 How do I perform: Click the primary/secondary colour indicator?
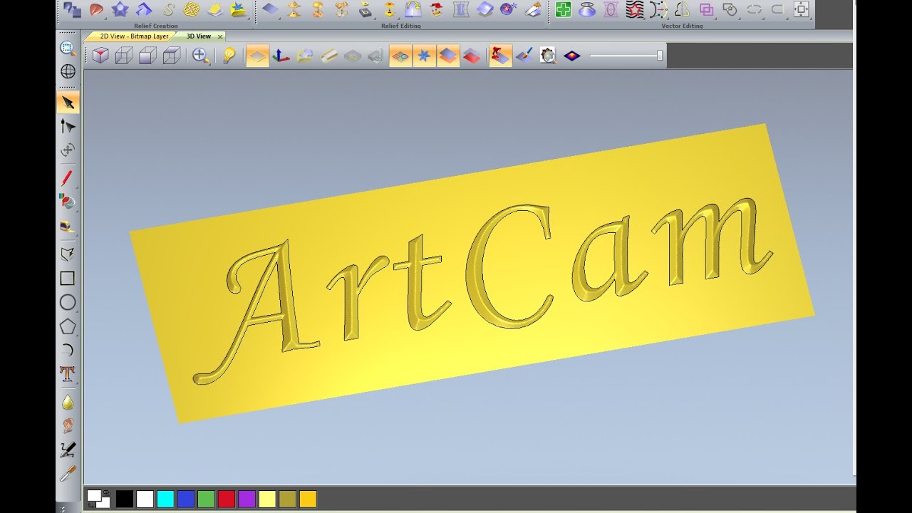[98, 499]
